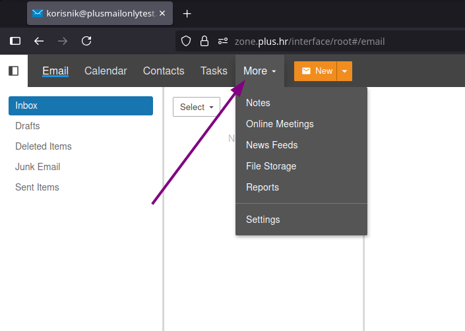This screenshot has height=331, width=465.
Task: Click the shield tracking protection icon
Action: pyautogui.click(x=186, y=41)
